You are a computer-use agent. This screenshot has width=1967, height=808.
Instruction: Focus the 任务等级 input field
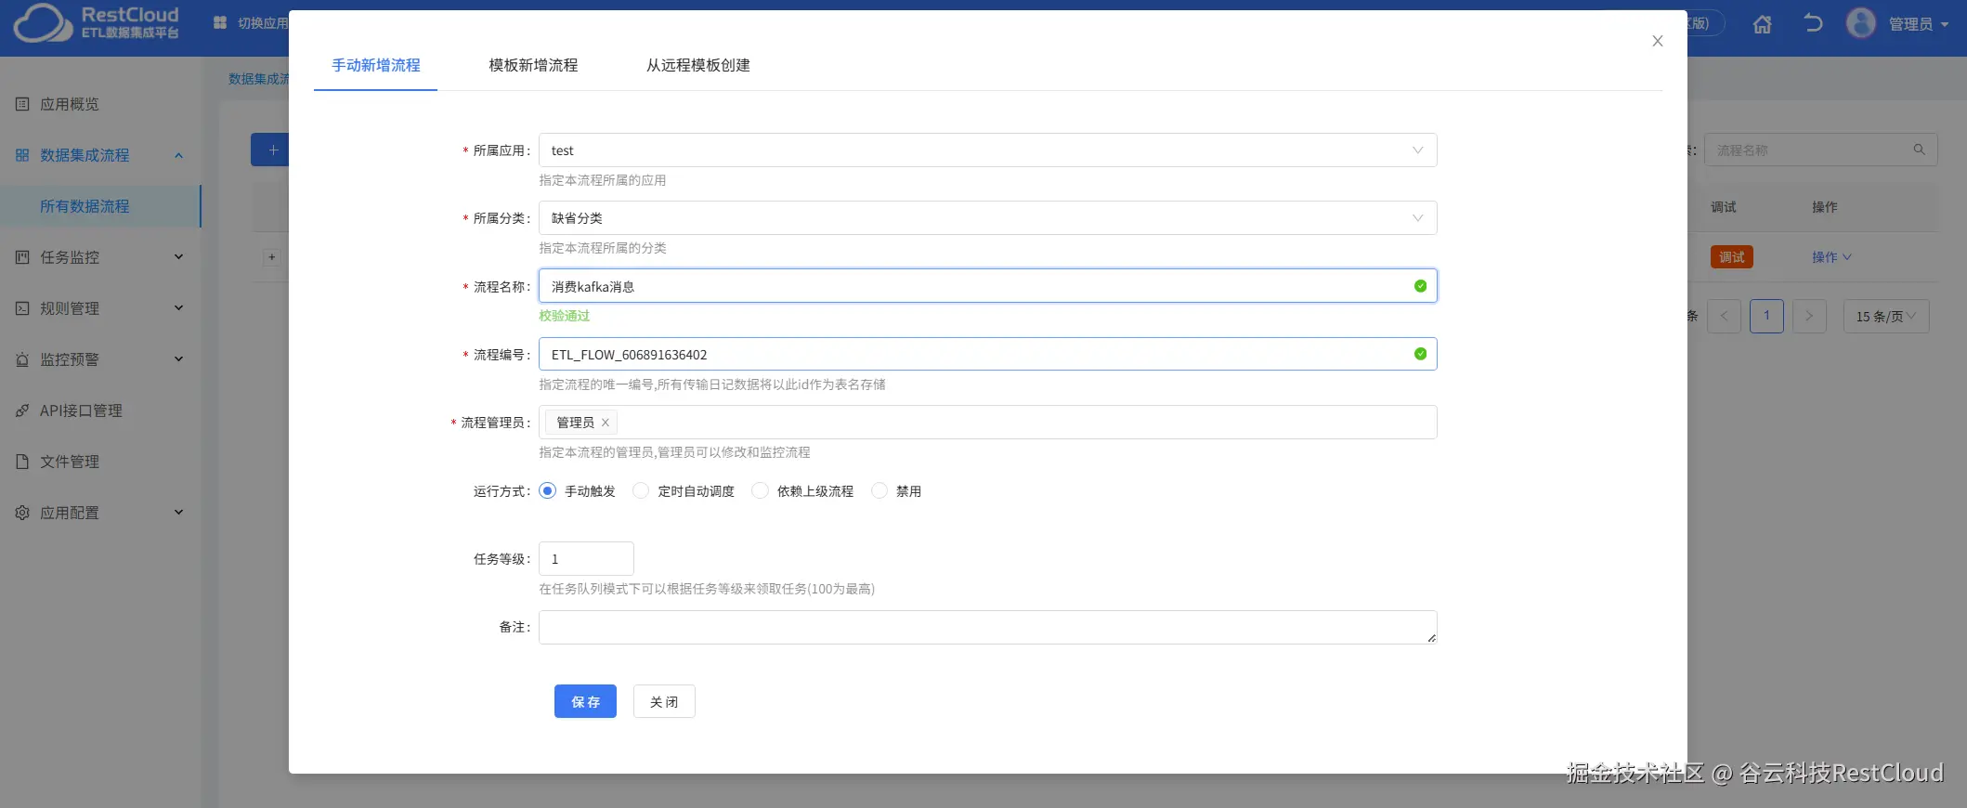pyautogui.click(x=586, y=559)
